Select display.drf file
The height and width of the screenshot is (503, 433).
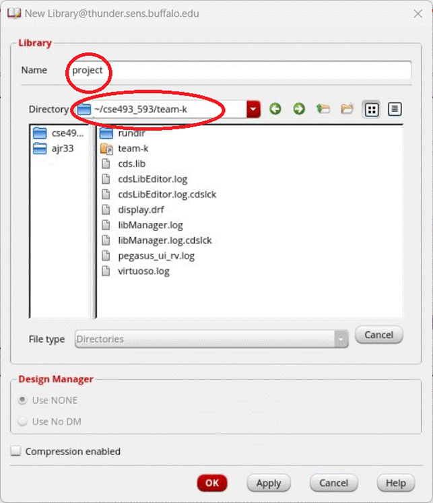(x=133, y=210)
